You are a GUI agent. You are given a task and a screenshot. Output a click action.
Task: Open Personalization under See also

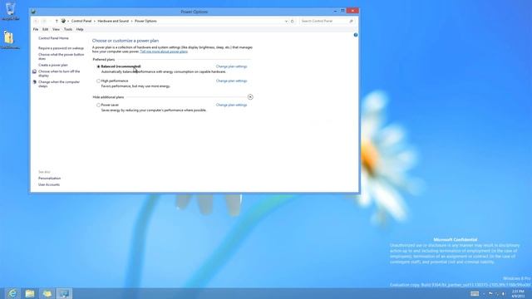(50, 179)
